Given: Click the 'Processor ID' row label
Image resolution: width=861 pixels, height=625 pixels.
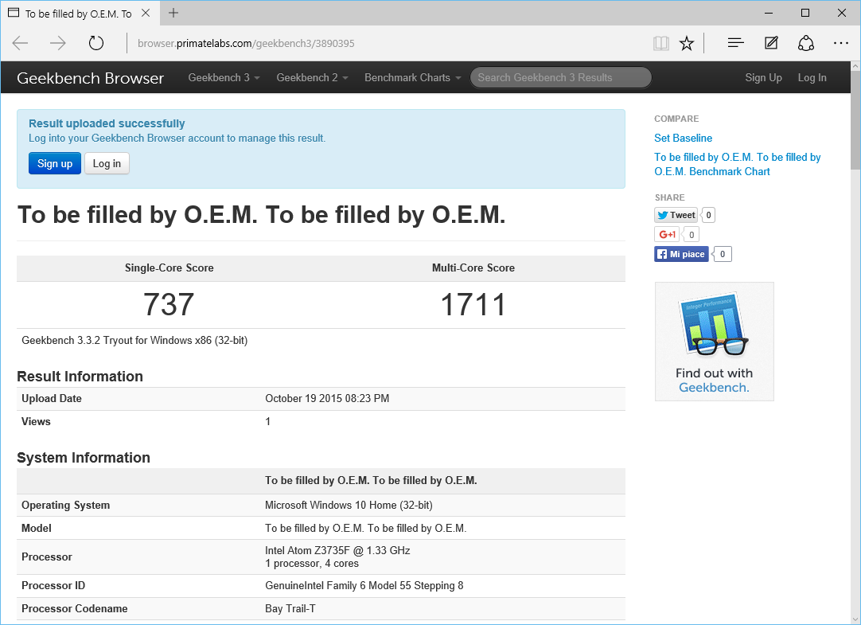Looking at the screenshot, I should 53,585.
